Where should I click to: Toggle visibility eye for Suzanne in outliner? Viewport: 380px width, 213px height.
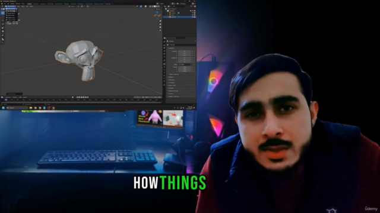pyautogui.click(x=192, y=17)
